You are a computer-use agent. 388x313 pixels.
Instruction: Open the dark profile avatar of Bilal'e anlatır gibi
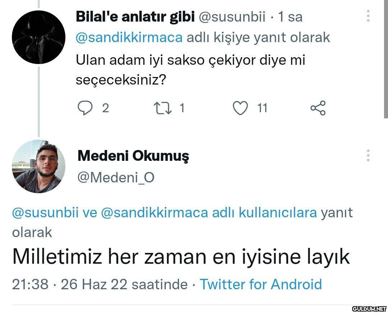coord(38,37)
